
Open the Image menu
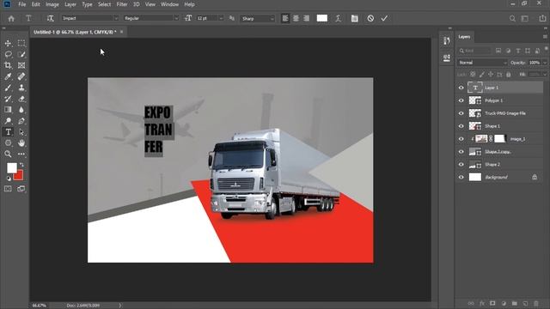coord(52,4)
